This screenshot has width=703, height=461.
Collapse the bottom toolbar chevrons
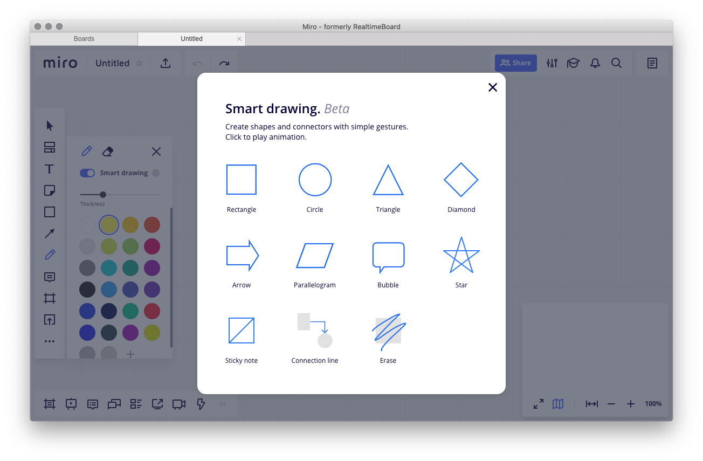click(x=222, y=404)
